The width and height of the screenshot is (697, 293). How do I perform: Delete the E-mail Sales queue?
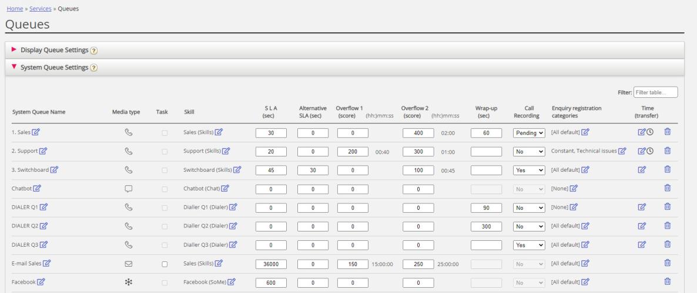coord(667,263)
